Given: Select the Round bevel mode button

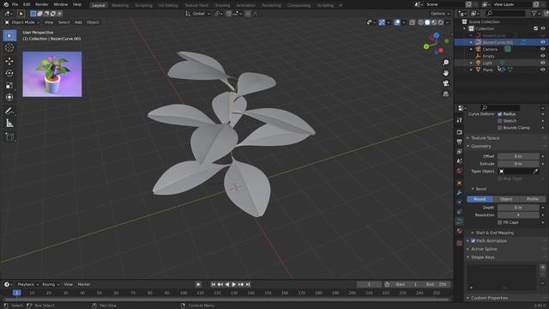Looking at the screenshot, I should point(480,199).
